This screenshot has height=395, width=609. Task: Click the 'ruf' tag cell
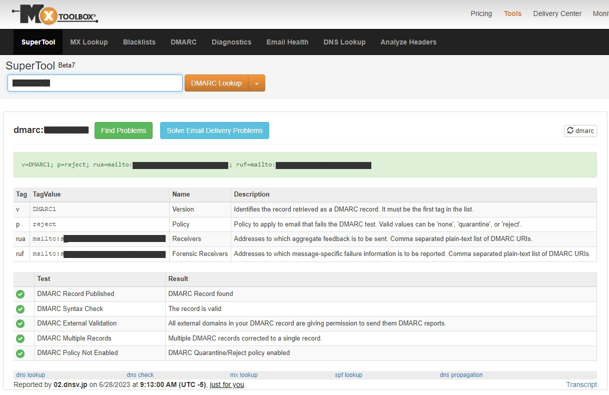[x=21, y=254]
